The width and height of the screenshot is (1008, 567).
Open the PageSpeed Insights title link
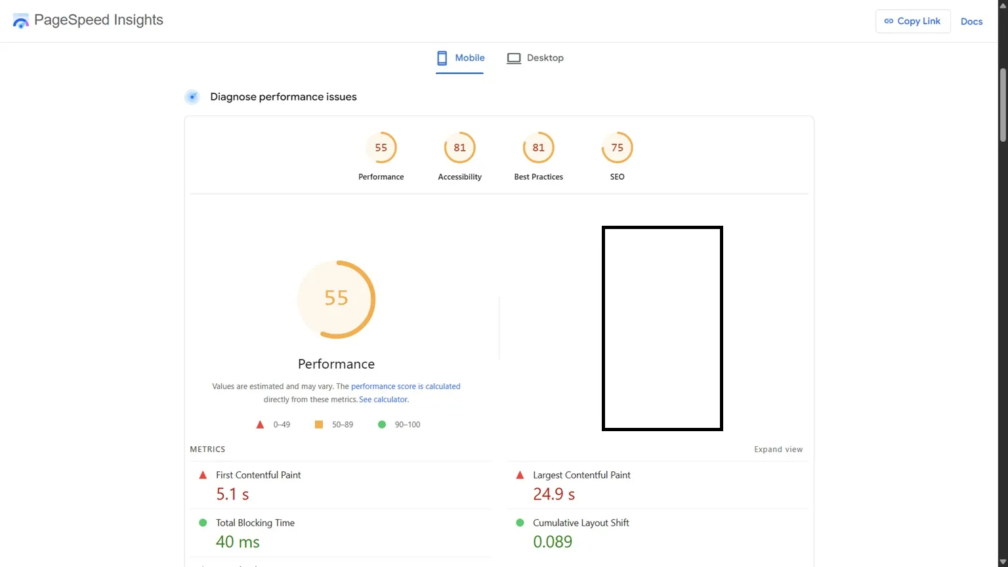[x=98, y=20]
